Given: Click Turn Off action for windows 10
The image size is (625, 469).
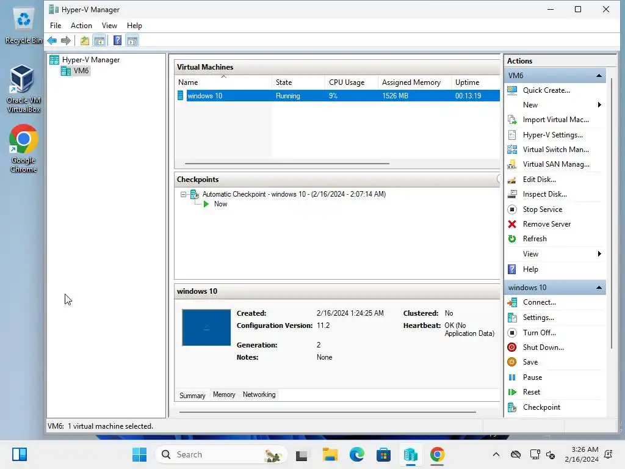Looking at the screenshot, I should [x=539, y=333].
